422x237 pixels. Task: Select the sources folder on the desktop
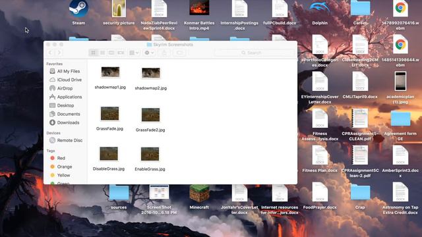point(119,192)
